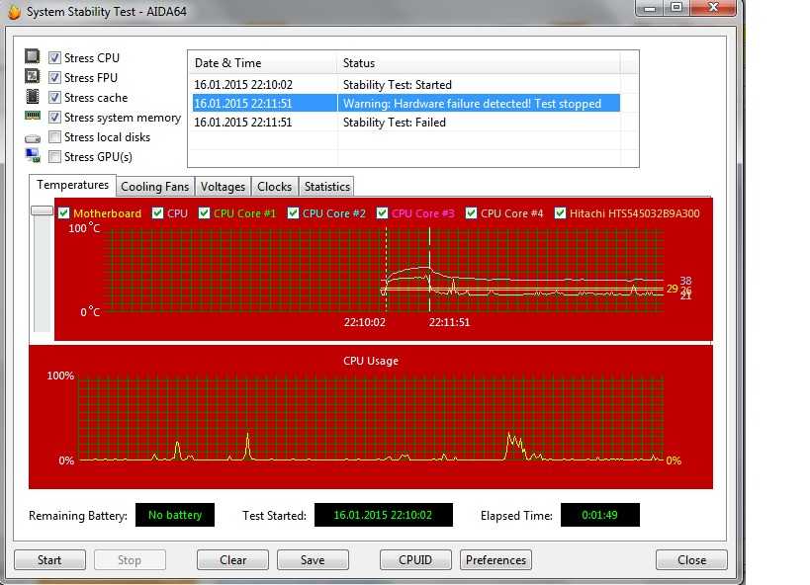Hide the CPU Core #3 graph line
This screenshot has width=810, height=585.
click(382, 212)
